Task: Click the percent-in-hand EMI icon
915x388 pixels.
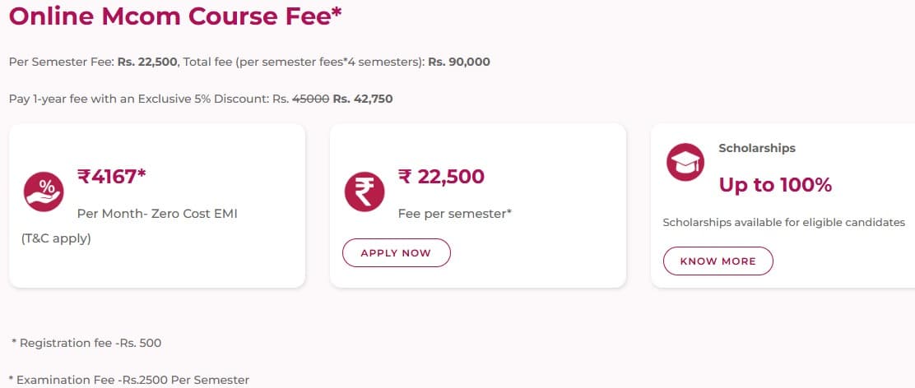Action: [x=43, y=190]
